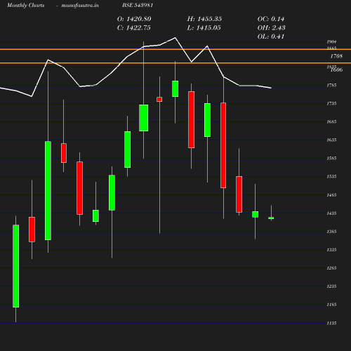Click the '1285' price axis label

click(x=331, y=268)
